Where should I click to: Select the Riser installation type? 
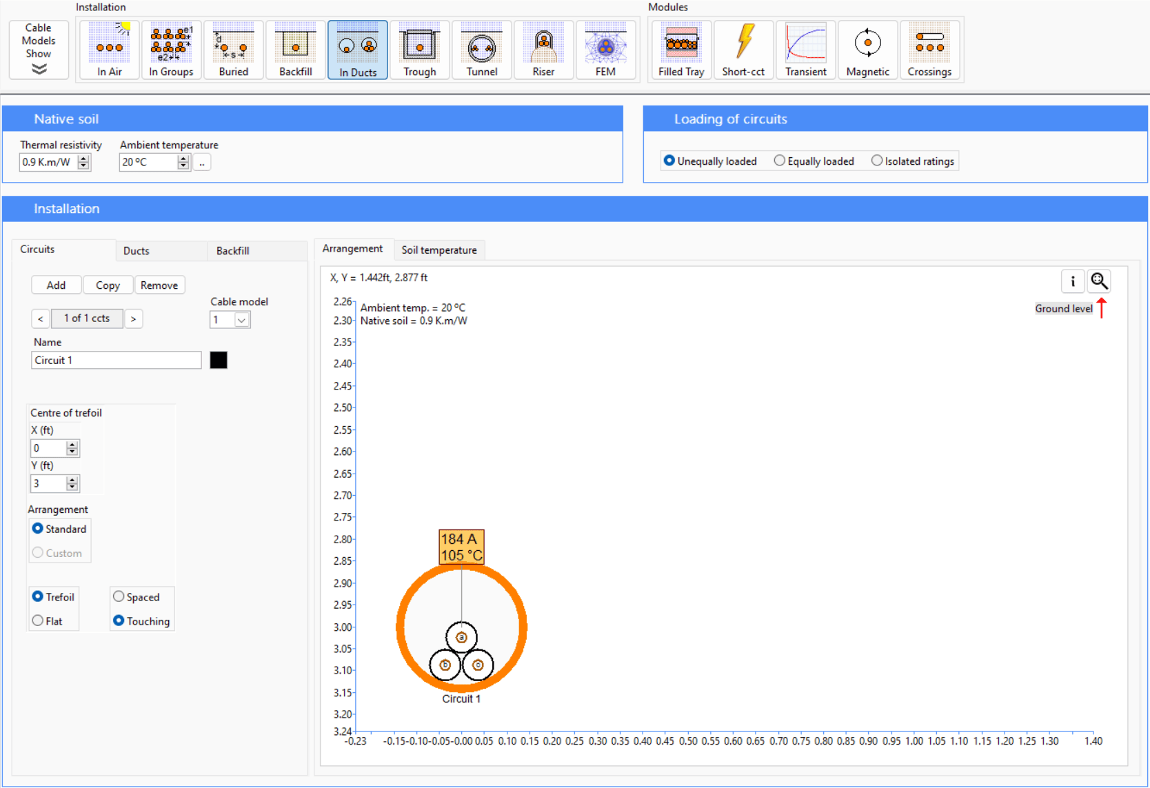[543, 48]
